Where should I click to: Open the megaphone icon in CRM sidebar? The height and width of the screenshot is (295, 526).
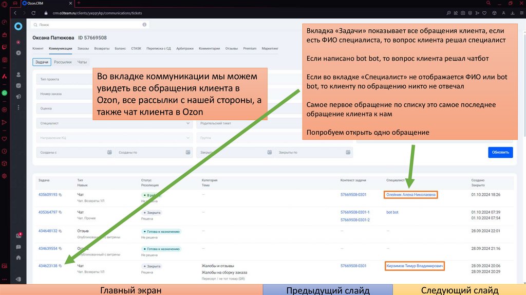click(x=18, y=96)
